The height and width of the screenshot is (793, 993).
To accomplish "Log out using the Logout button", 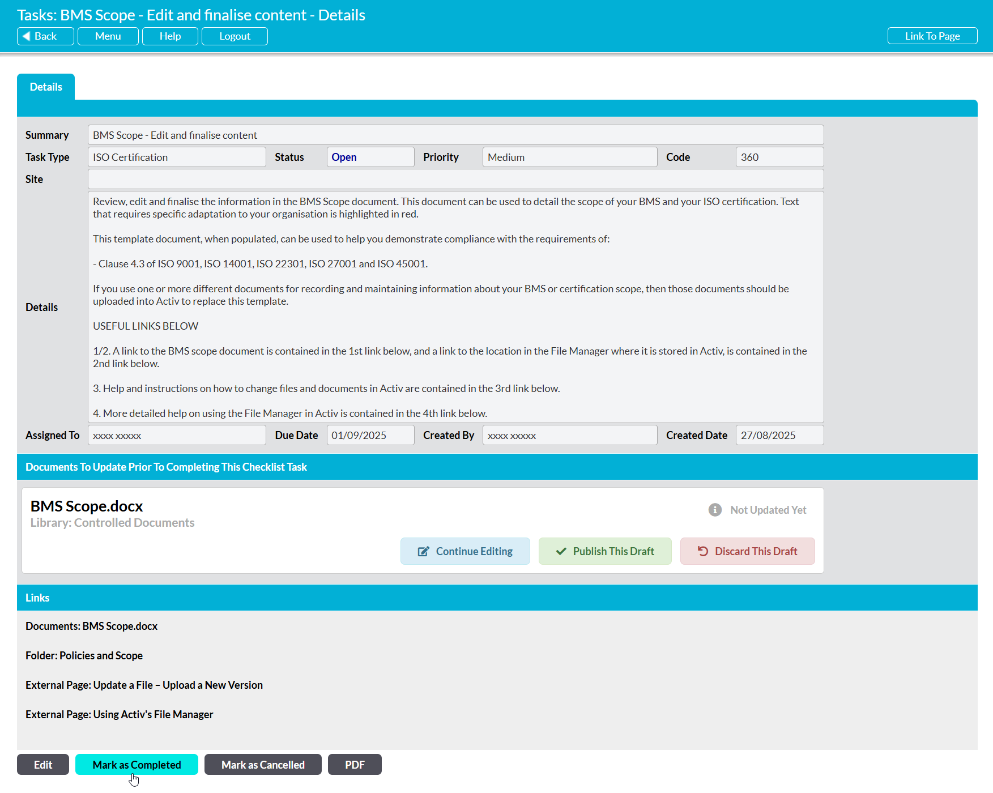I will (x=235, y=36).
